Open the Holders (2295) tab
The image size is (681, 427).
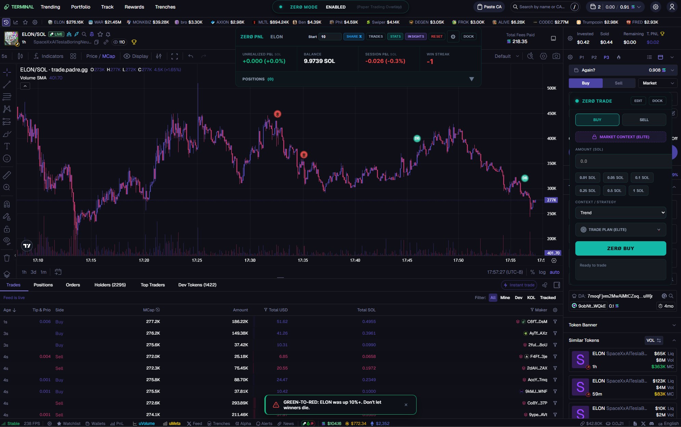[110, 285]
